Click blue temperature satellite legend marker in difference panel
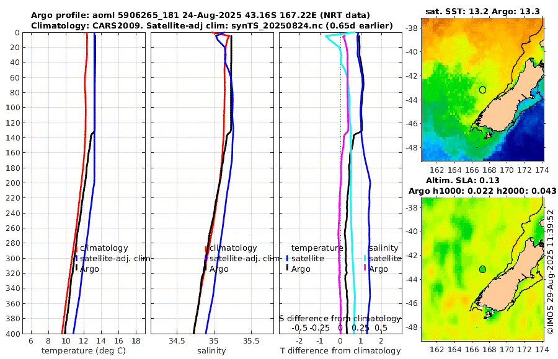The image size is (558, 359). 287,258
